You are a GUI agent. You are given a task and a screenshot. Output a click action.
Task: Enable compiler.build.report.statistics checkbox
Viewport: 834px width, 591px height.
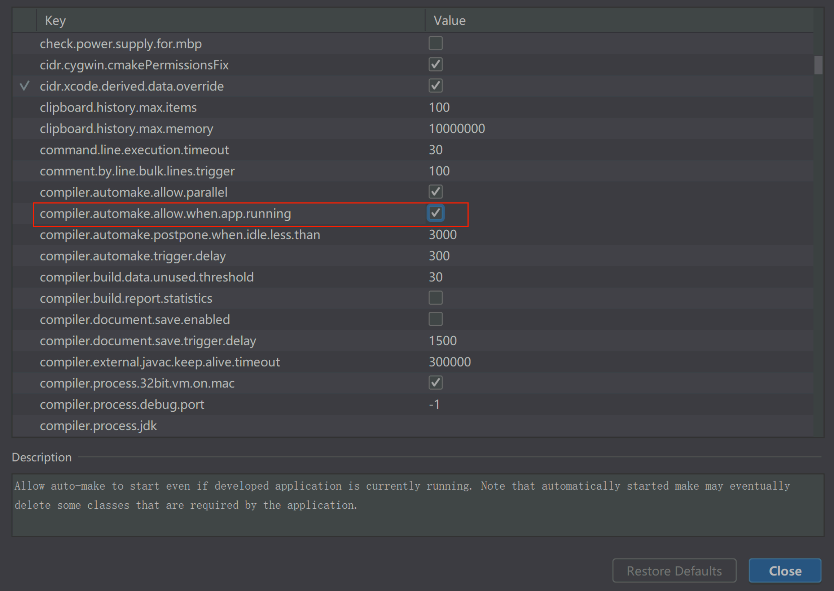435,298
